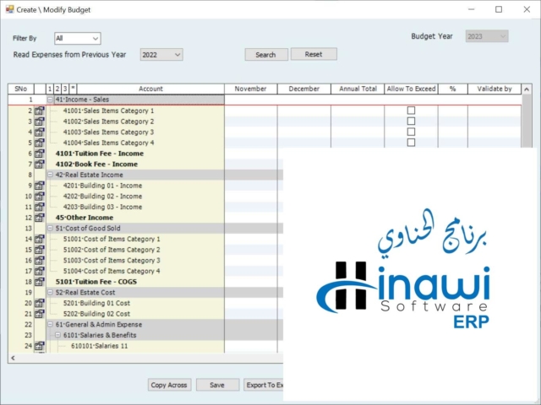The width and height of the screenshot is (541, 405).
Task: Tick Allow To Exceed for Sales Items Category 1
Action: [x=411, y=111]
